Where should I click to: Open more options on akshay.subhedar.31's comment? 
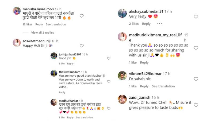[x=159, y=24]
